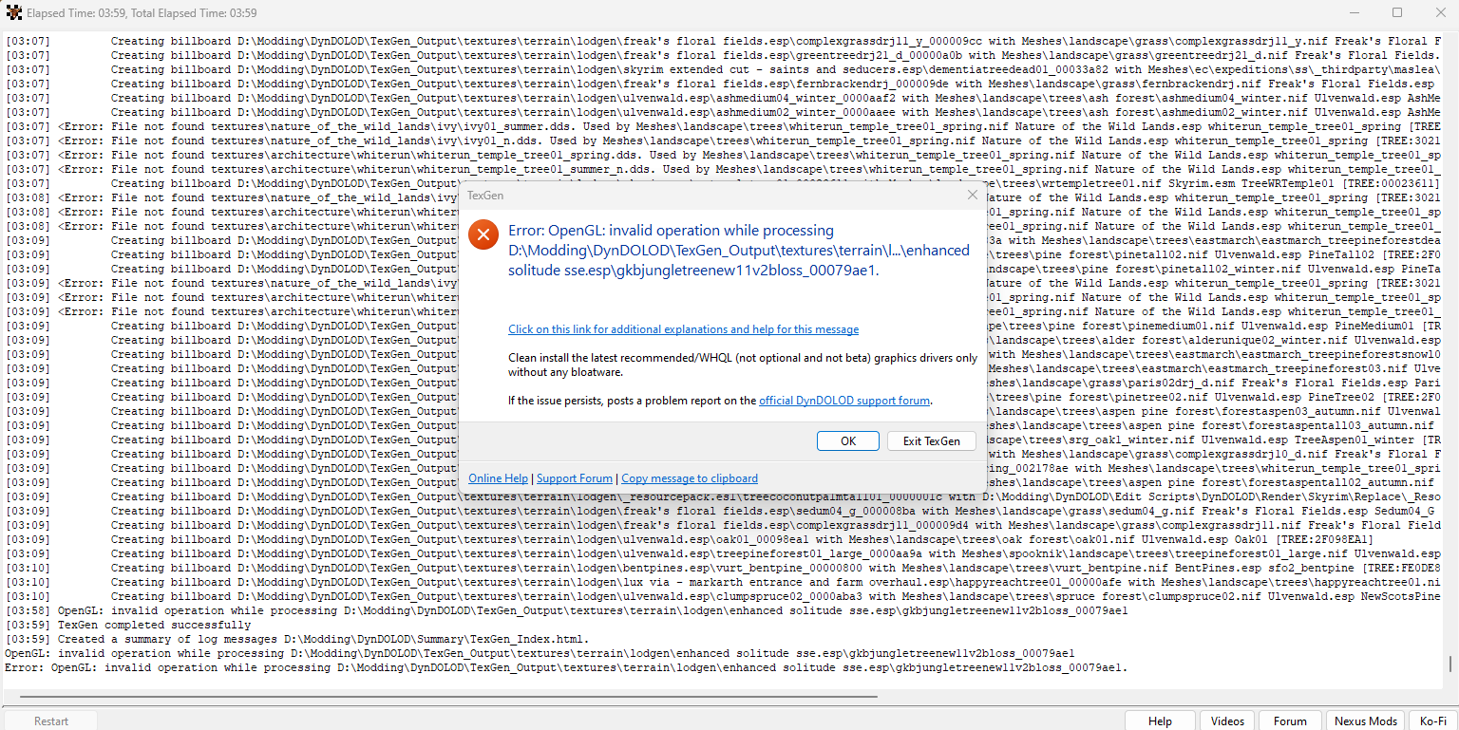Click the Help button in bottom bar
The image size is (1459, 730).
(1160, 721)
